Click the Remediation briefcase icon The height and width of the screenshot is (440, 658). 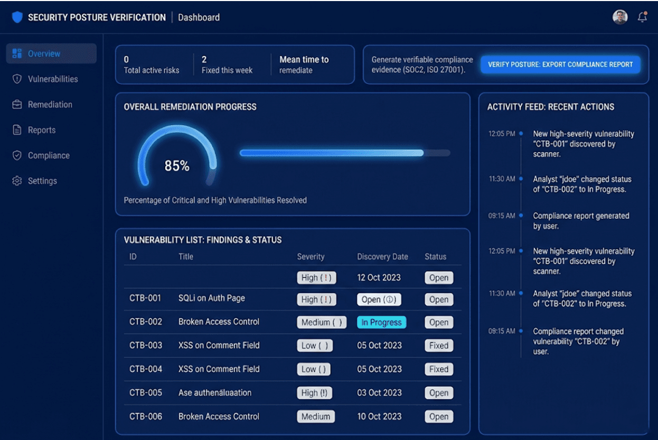tap(17, 104)
